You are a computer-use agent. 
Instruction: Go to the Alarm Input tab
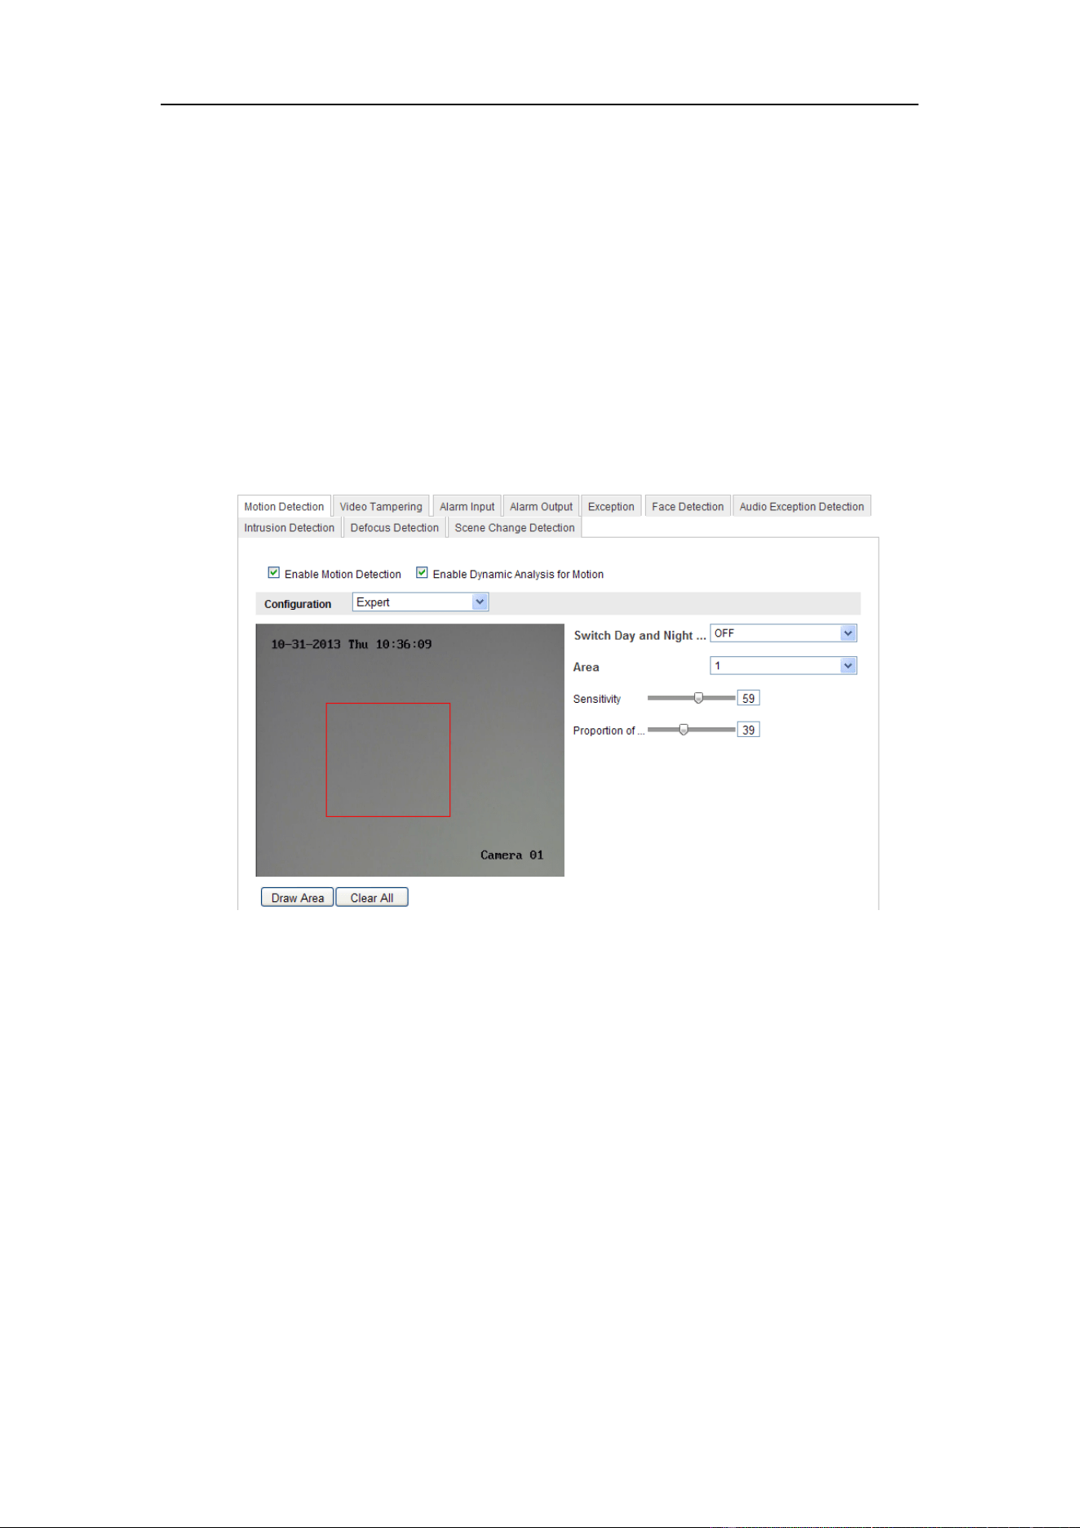click(467, 506)
